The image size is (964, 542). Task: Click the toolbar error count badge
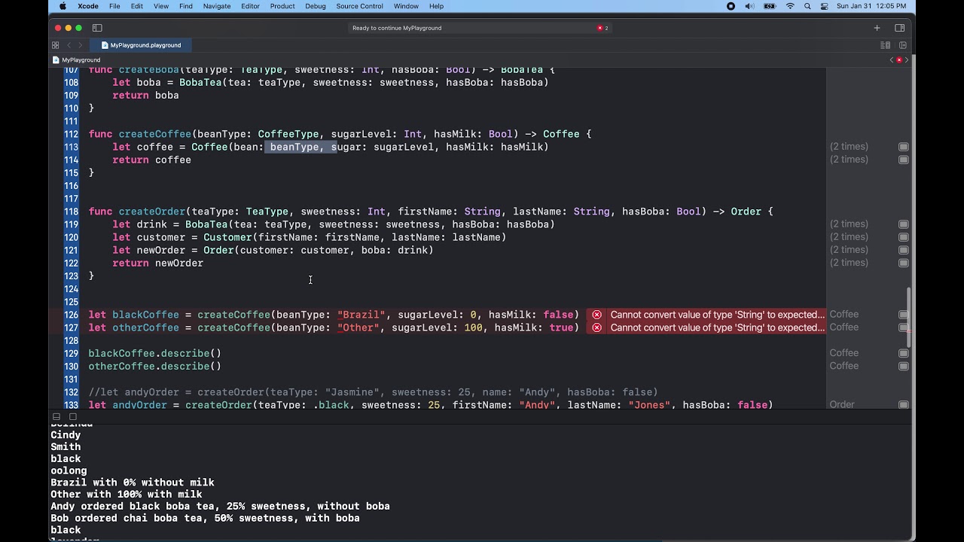click(x=602, y=28)
